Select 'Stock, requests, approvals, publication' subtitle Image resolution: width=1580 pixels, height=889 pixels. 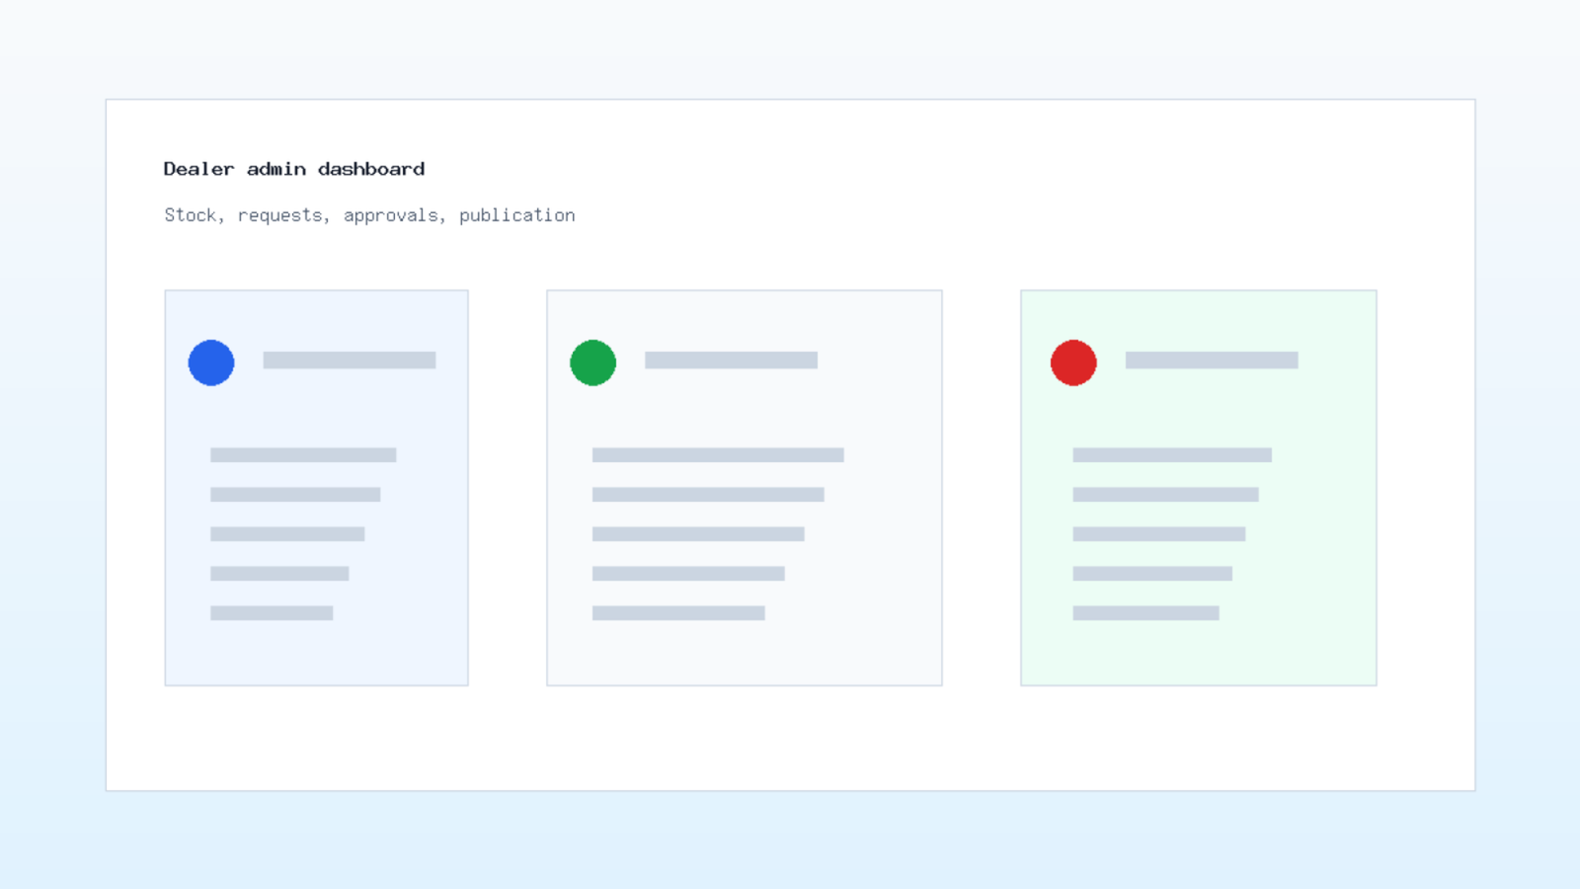click(369, 215)
